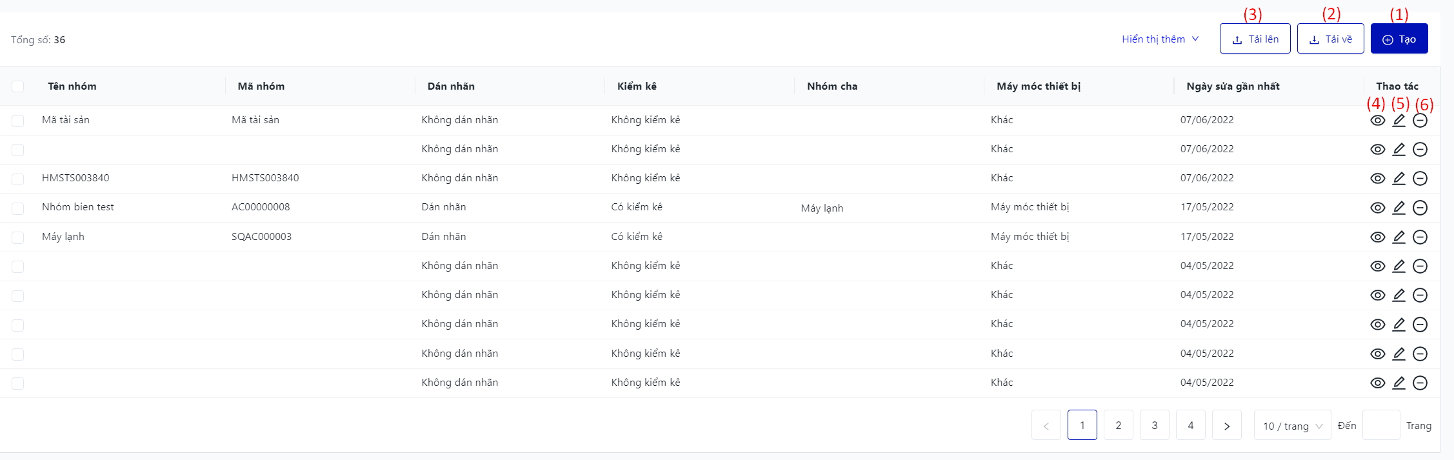Jump to page 4 in pagination

pyautogui.click(x=1190, y=426)
